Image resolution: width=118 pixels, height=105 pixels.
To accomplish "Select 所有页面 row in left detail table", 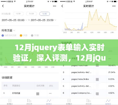I will [30, 93].
